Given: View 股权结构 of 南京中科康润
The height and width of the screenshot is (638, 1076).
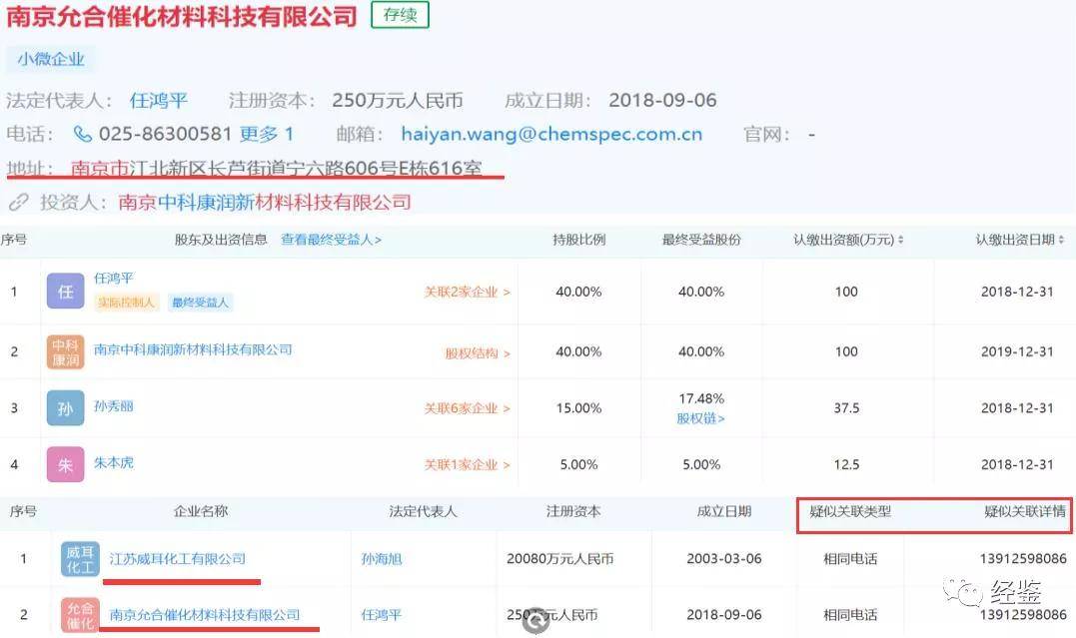Looking at the screenshot, I should (477, 352).
